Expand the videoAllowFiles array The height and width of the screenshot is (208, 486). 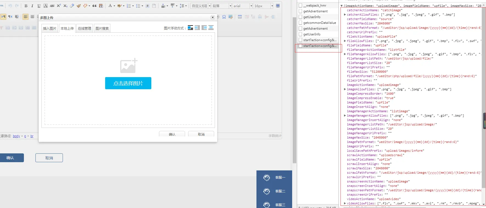345,203
